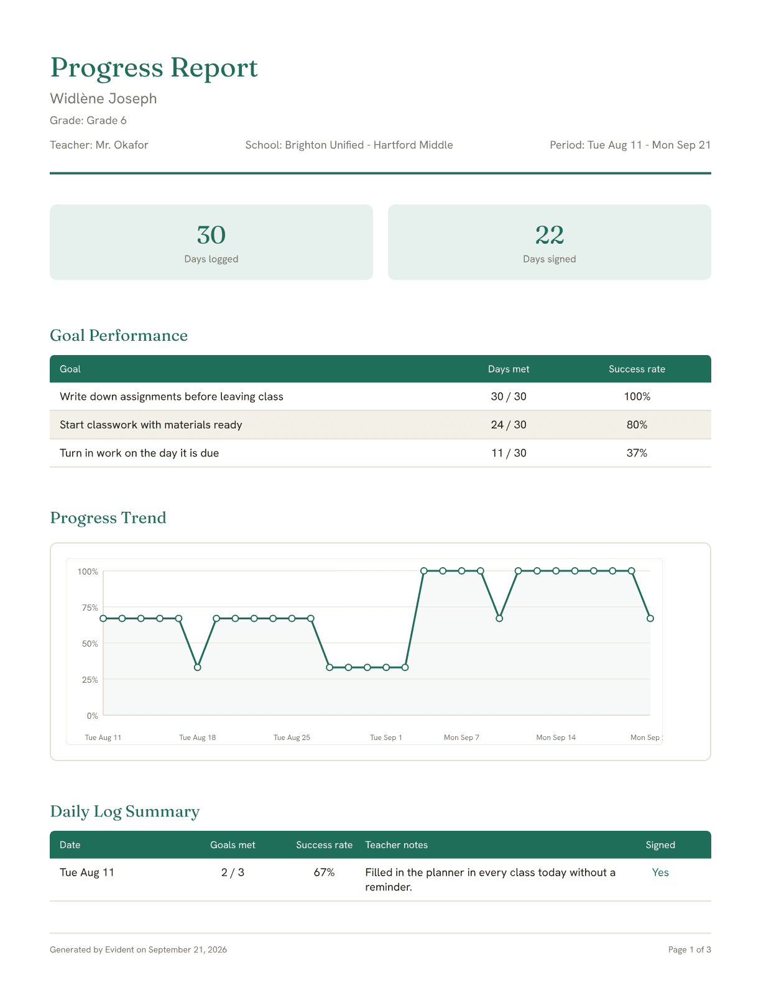Select the student name Widlène Joseph

pos(103,98)
